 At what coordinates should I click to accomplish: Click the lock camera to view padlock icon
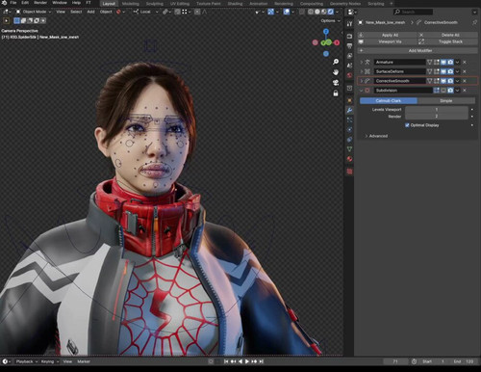tap(336, 93)
